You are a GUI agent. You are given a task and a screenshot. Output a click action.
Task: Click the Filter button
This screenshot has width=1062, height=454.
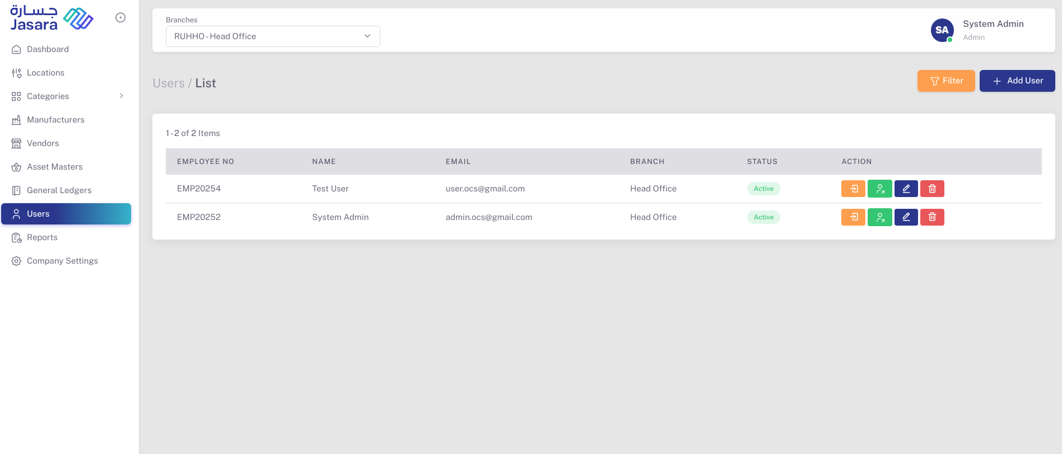945,81
